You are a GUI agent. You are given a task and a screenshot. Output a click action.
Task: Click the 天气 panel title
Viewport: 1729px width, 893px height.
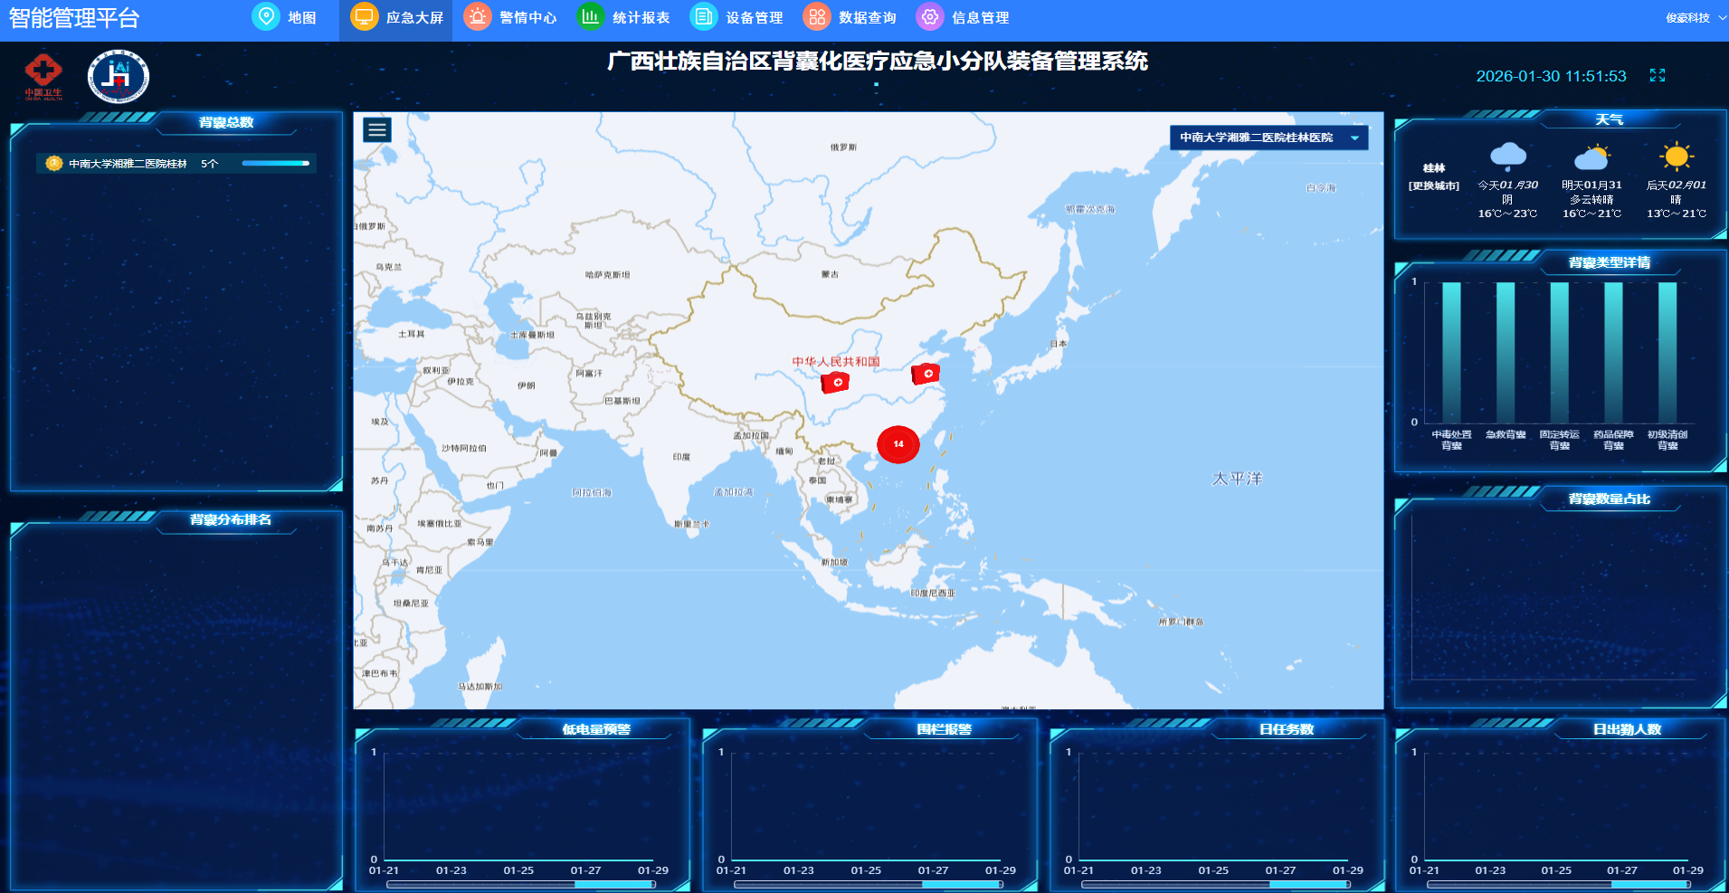[x=1609, y=119]
